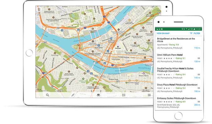Select Homewood Suites by Hilton hotel marker
The height and width of the screenshot is (124, 212).
[119, 30]
